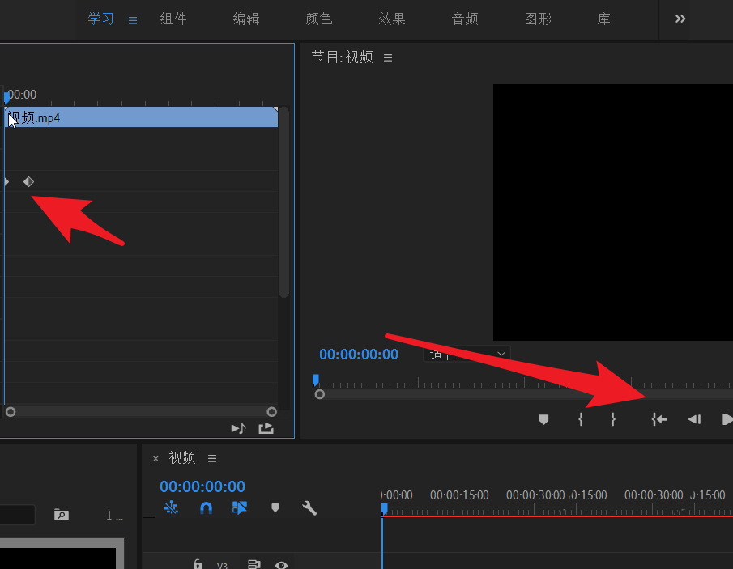Screen dimensions: 733x569
Task: Click the Go to In point icon
Action: [x=659, y=419]
